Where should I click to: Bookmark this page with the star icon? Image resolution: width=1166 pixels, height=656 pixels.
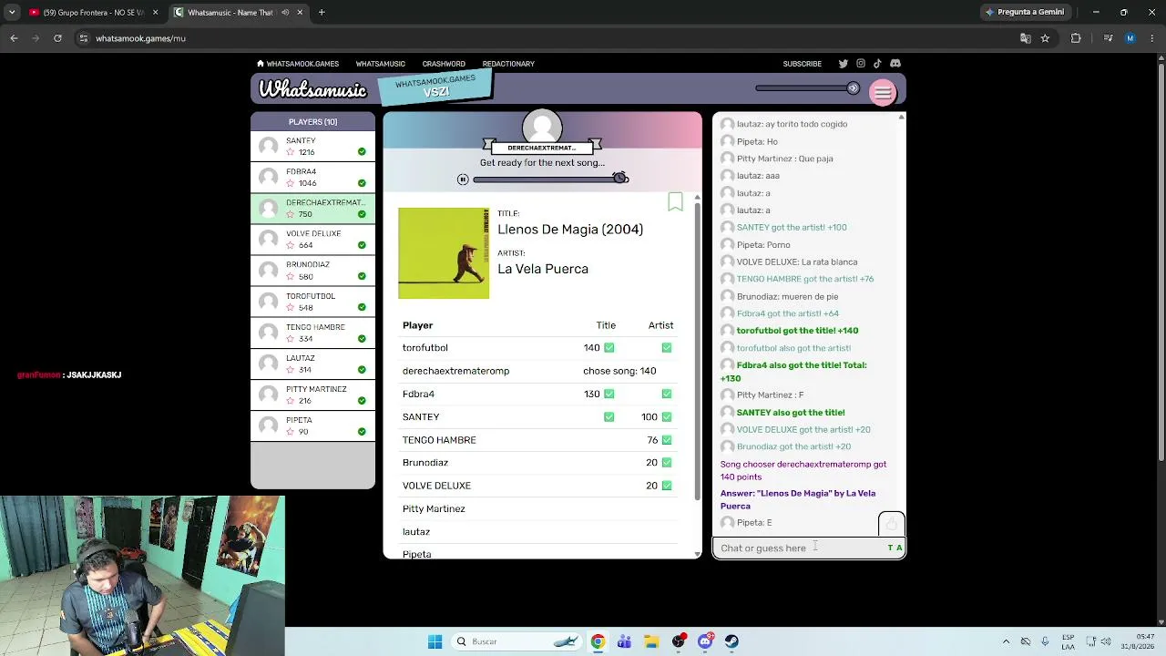click(1045, 38)
